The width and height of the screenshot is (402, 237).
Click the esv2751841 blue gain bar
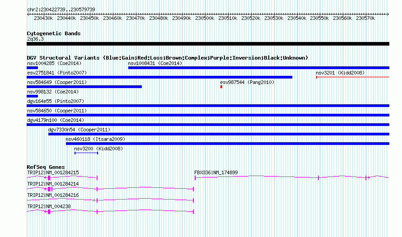tap(159, 77)
